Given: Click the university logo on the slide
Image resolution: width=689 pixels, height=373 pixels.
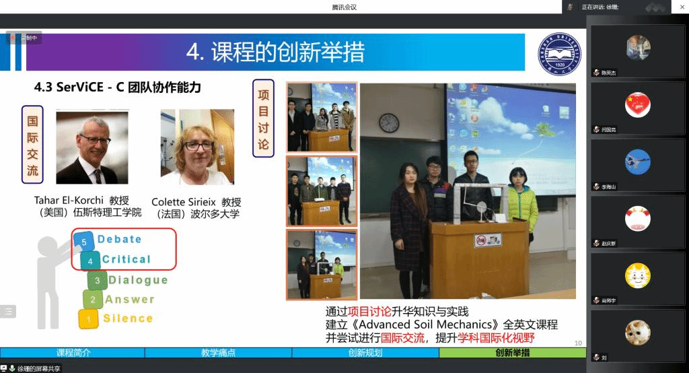Looking at the screenshot, I should click(558, 54).
